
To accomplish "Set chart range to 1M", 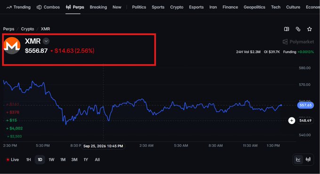I will tap(63, 160).
